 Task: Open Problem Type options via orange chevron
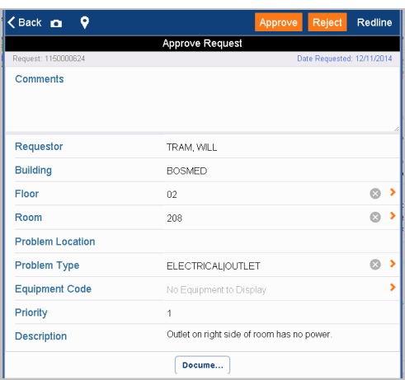393,264
